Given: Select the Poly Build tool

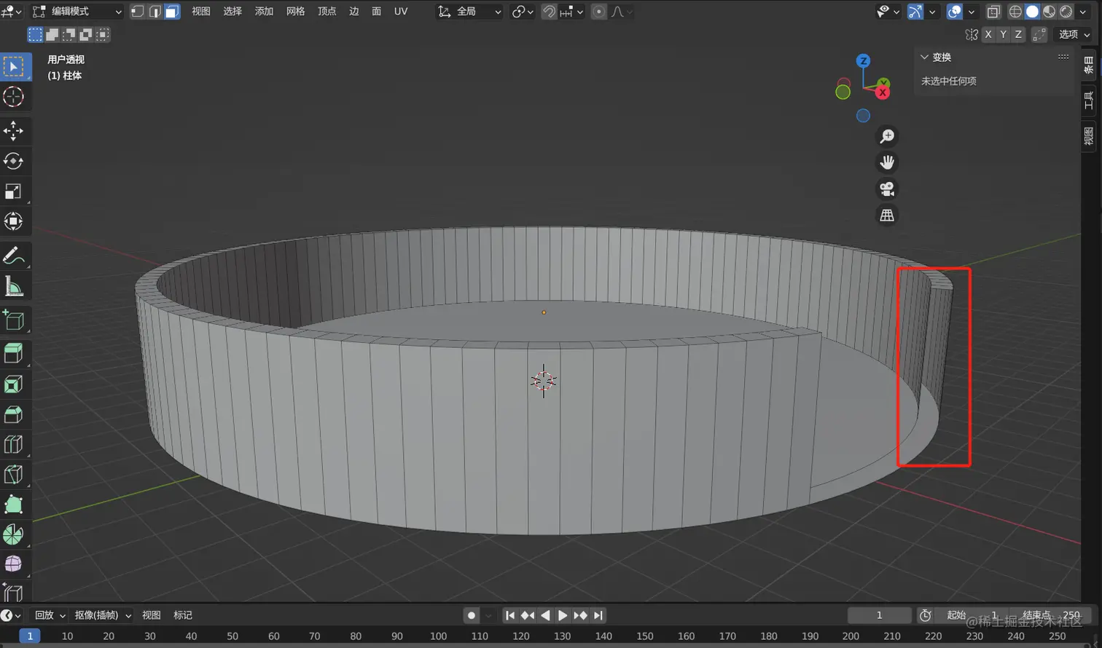Looking at the screenshot, I should pyautogui.click(x=14, y=505).
